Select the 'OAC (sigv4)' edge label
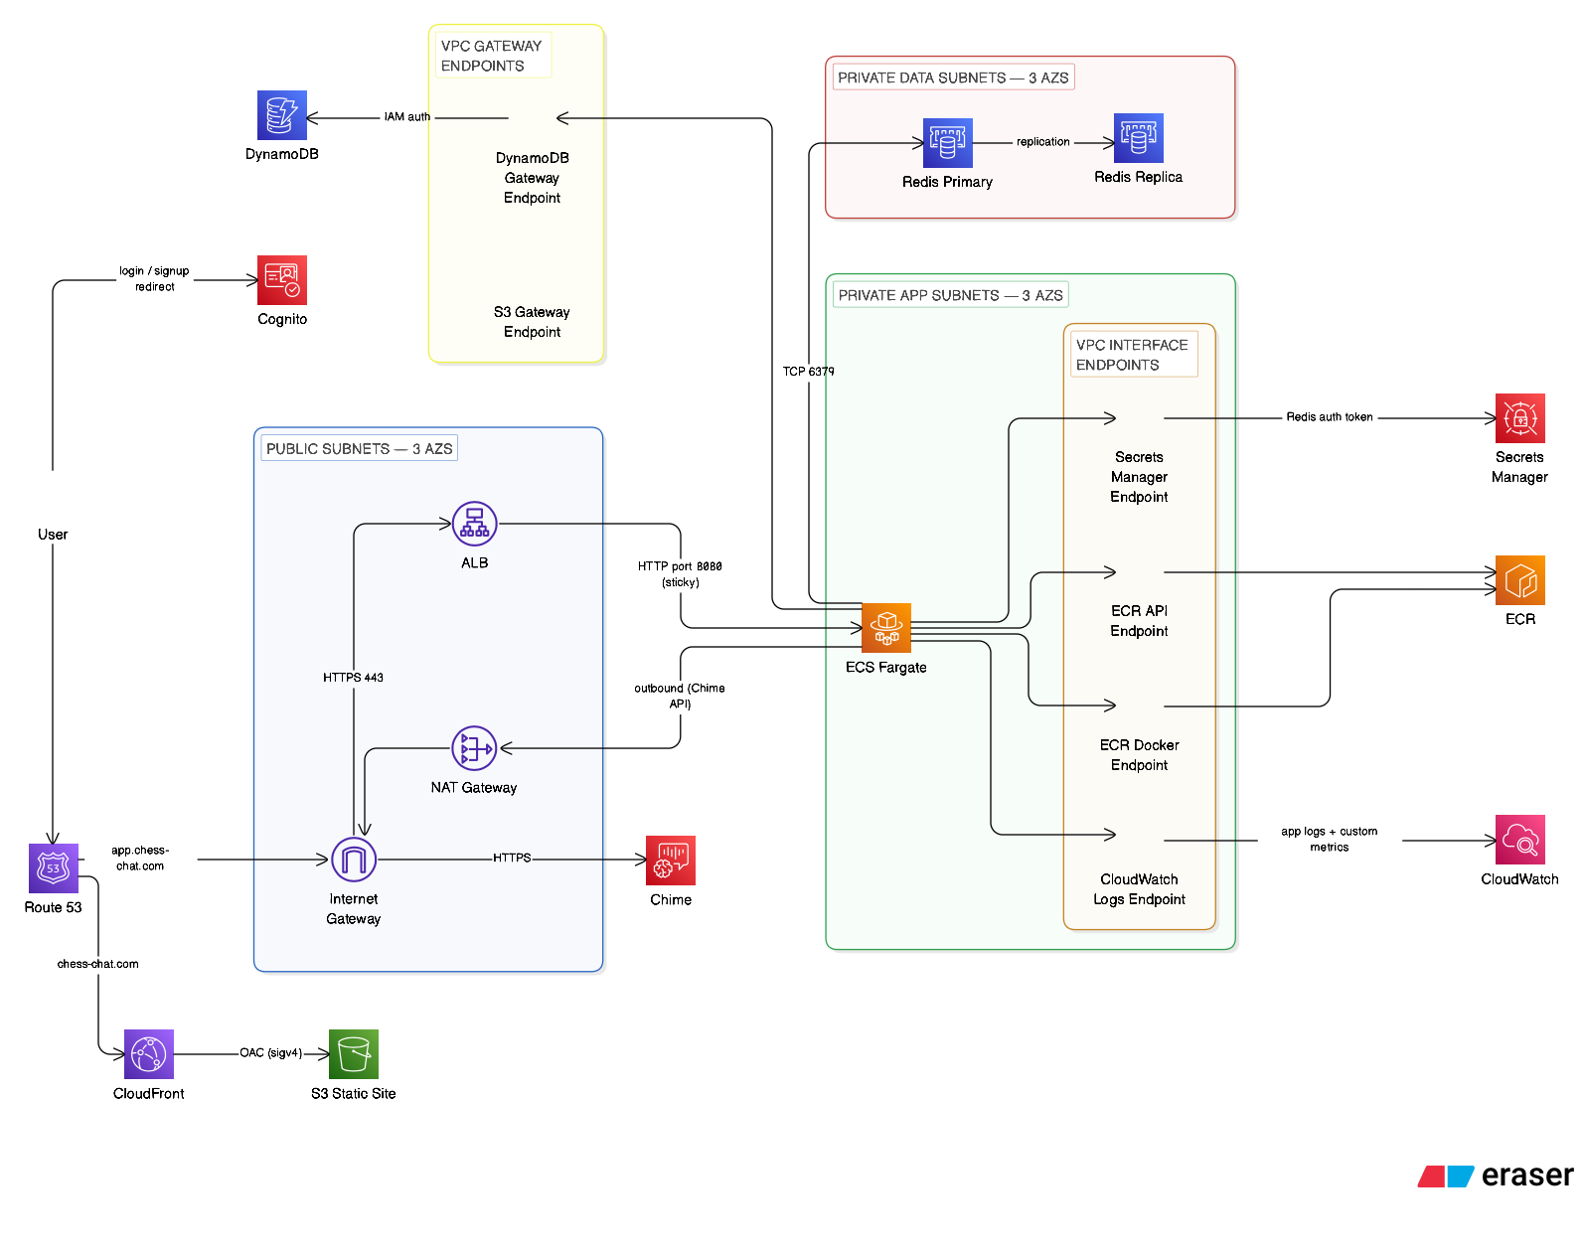This screenshot has height=1255, width=1584. [271, 1053]
